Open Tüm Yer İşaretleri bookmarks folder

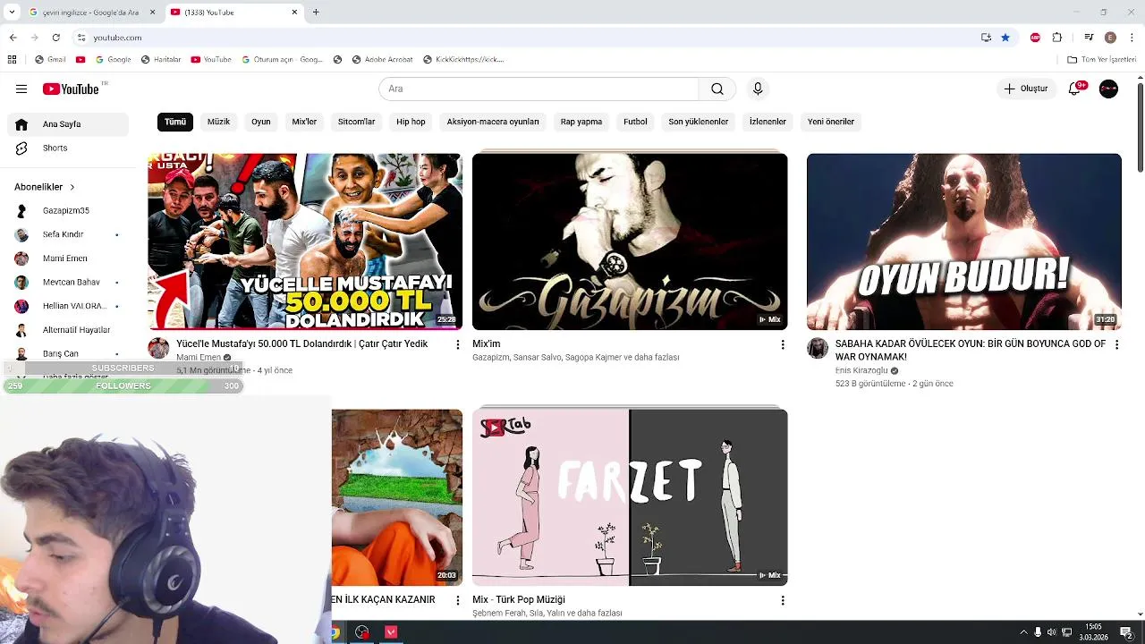pyautogui.click(x=1102, y=60)
